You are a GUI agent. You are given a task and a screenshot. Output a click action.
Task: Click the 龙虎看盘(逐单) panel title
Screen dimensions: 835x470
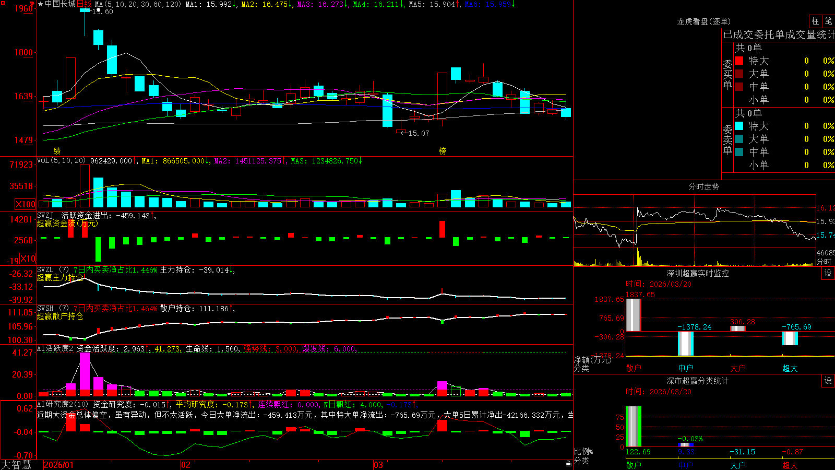pyautogui.click(x=703, y=21)
